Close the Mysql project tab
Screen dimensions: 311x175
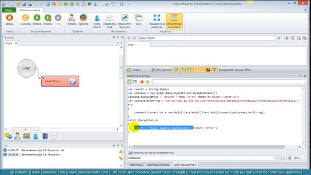click(x=16, y=43)
